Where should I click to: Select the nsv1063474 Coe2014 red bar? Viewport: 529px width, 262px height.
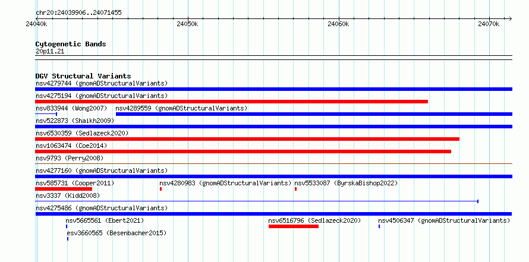point(243,151)
